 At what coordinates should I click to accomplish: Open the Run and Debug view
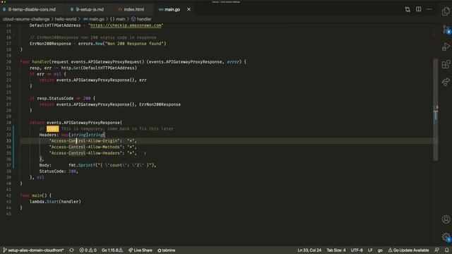(x=446, y=47)
